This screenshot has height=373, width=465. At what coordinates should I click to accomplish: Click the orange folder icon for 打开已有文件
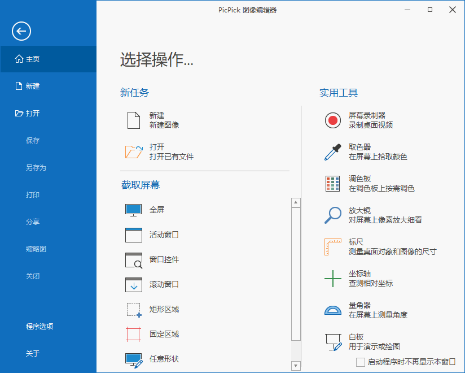coord(134,152)
